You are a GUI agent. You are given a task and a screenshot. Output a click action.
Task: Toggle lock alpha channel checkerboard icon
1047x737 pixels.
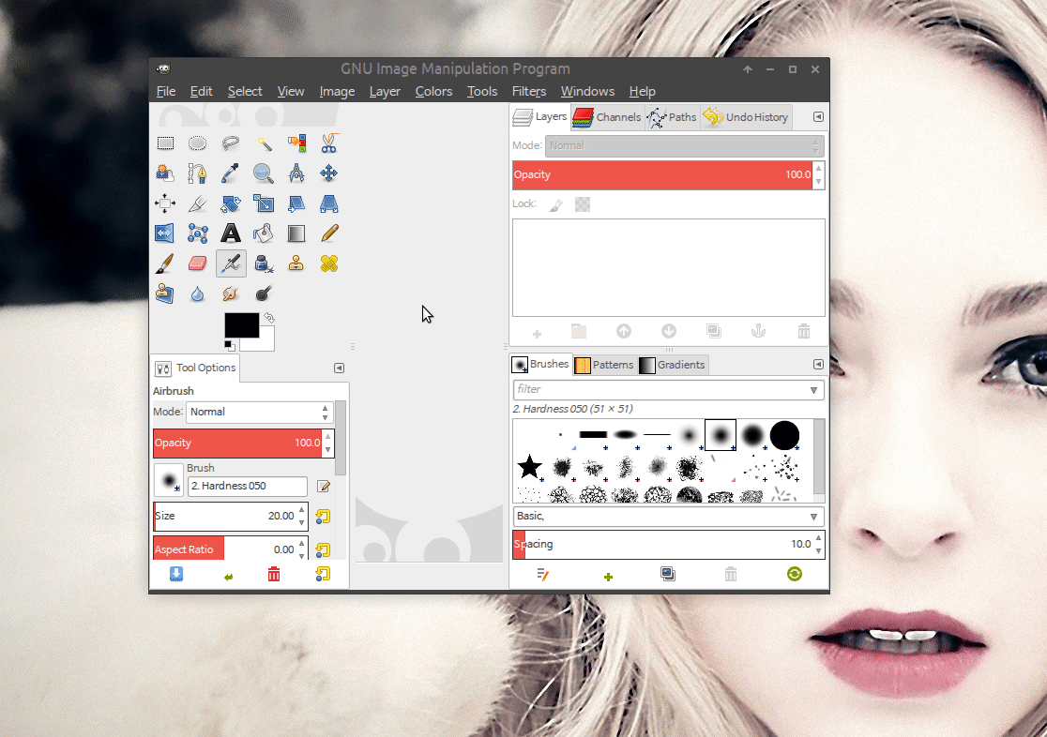pyautogui.click(x=583, y=204)
